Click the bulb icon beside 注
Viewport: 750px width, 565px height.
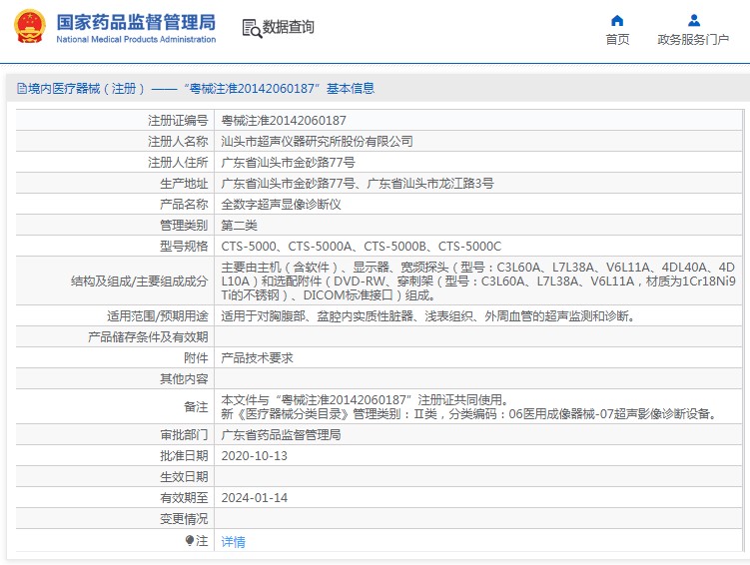[190, 541]
